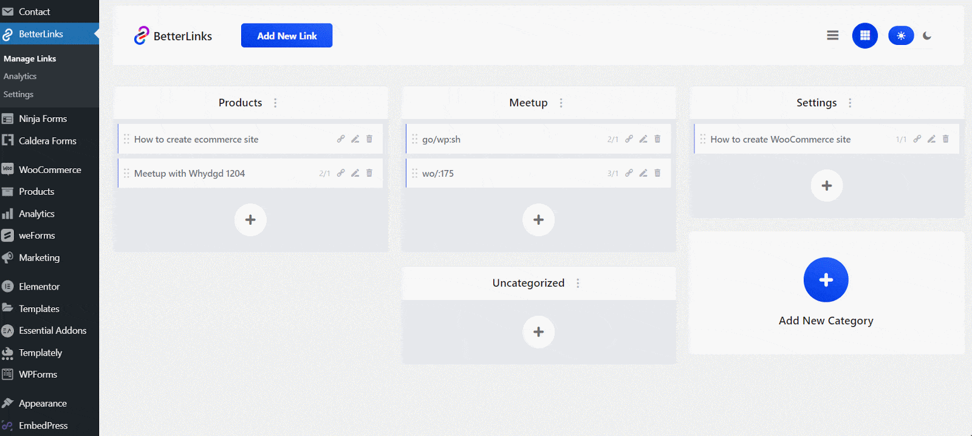Open WooCommerce in the sidebar
The width and height of the screenshot is (972, 436).
(49, 170)
